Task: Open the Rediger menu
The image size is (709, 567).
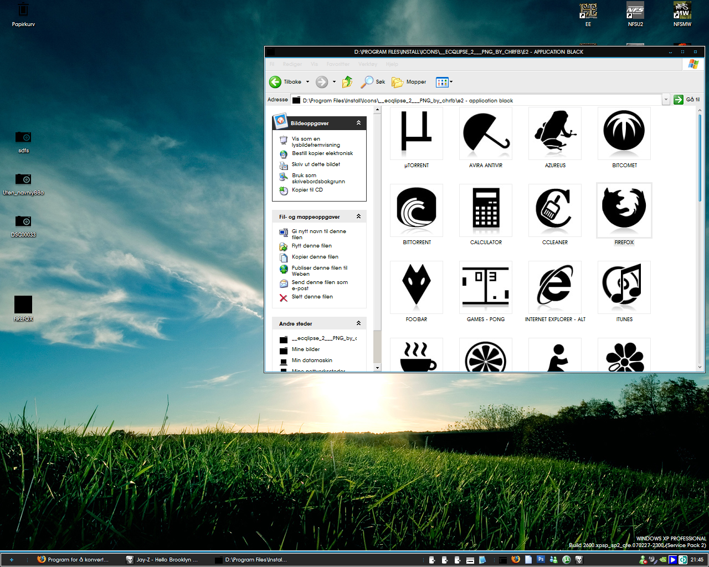Action: tap(292, 64)
